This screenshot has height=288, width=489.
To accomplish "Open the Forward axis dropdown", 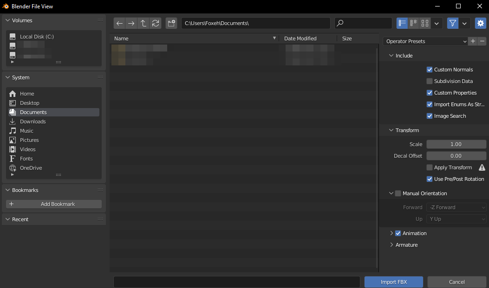I will (456, 207).
